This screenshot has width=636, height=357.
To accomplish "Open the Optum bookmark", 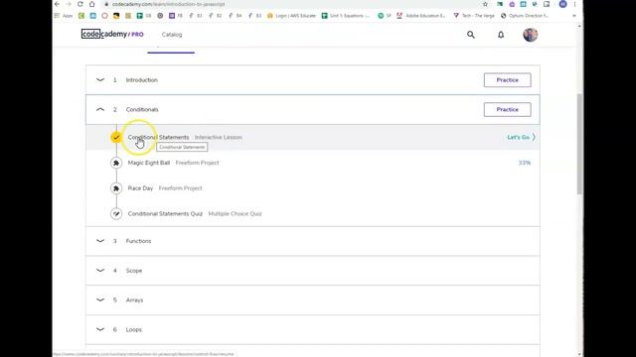I will point(525,16).
